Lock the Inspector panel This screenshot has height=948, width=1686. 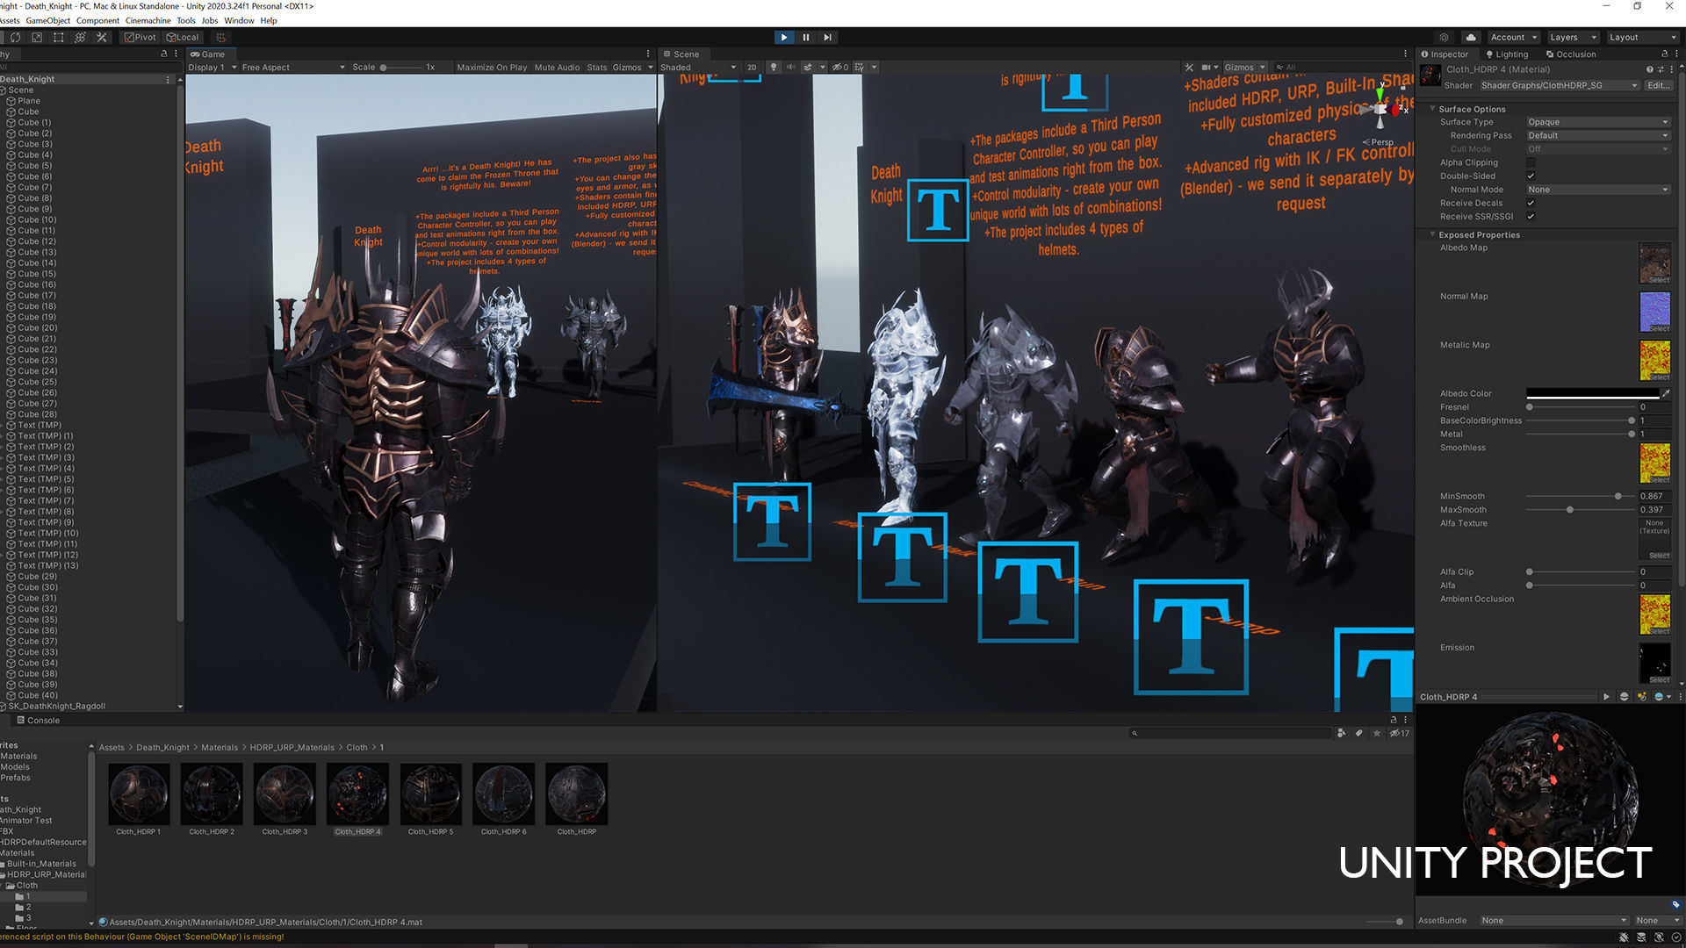[1664, 54]
